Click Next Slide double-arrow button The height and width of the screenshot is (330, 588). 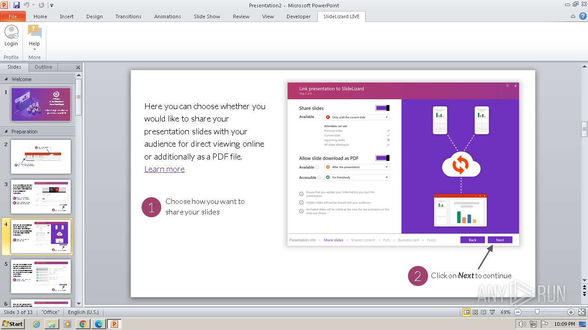pyautogui.click(x=584, y=293)
